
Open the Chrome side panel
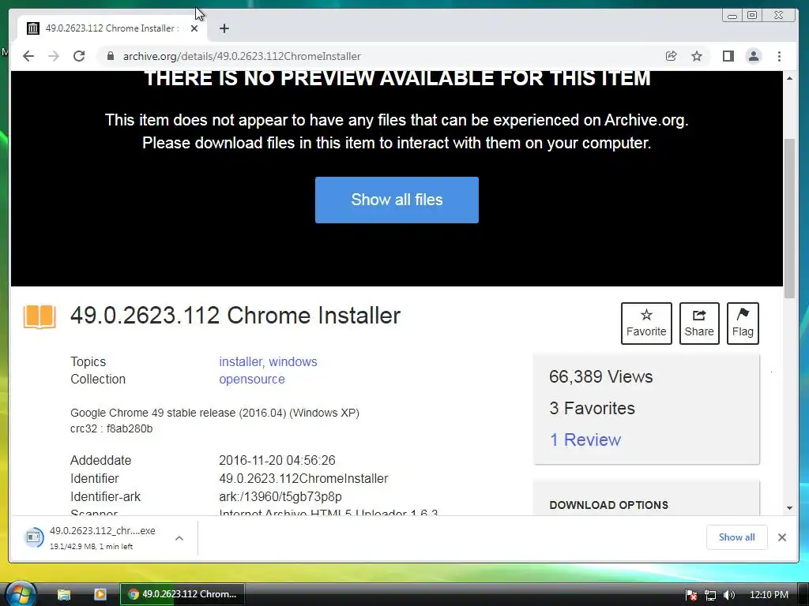(728, 56)
